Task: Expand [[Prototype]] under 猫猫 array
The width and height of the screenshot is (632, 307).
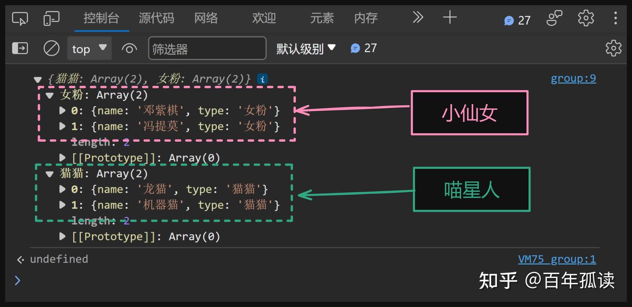Action: (x=62, y=237)
